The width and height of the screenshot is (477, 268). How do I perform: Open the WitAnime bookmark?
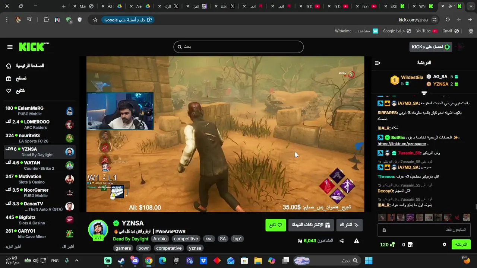click(357, 31)
